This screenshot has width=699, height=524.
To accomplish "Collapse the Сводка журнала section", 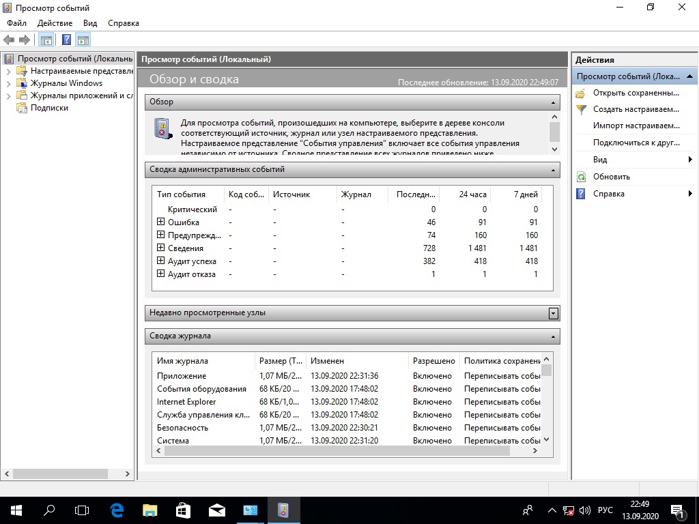I will (x=554, y=336).
